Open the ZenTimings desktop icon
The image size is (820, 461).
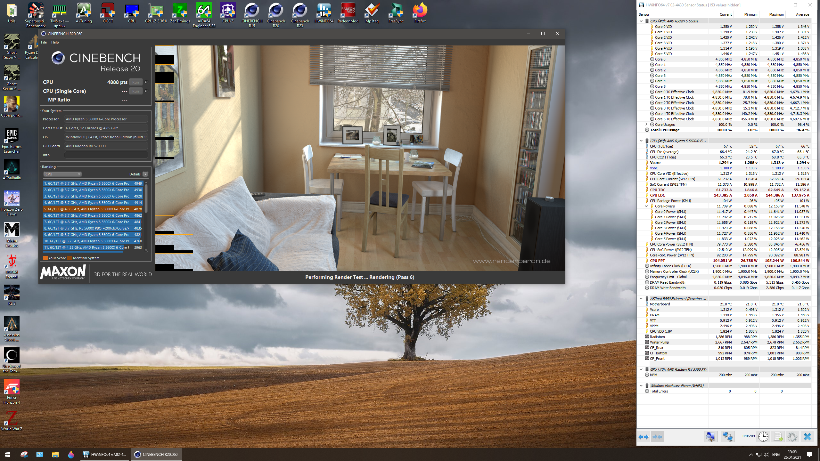click(x=180, y=13)
